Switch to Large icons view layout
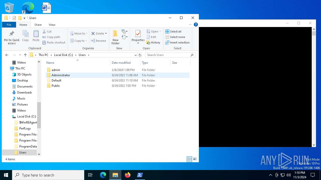 click(195, 159)
